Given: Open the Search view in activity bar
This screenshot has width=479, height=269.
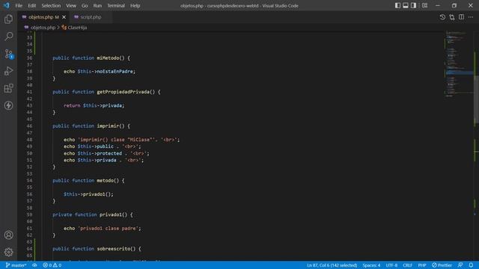Looking at the screenshot, I should pyautogui.click(x=8, y=37).
